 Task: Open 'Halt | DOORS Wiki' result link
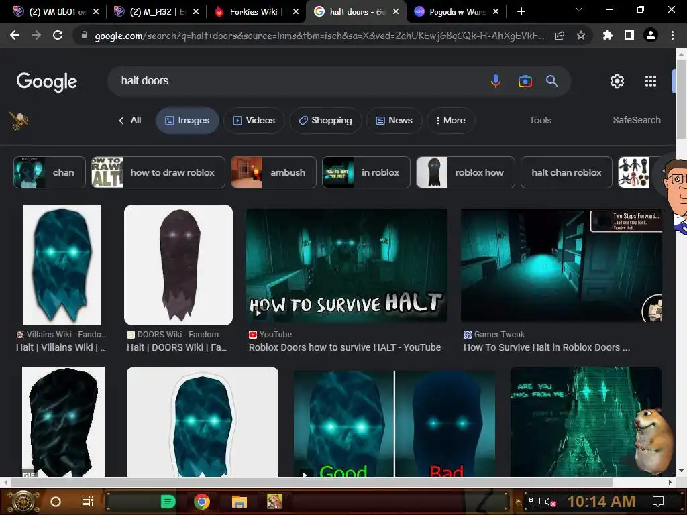[x=176, y=347]
